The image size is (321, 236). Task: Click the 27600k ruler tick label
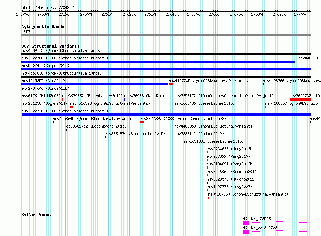[87, 14]
